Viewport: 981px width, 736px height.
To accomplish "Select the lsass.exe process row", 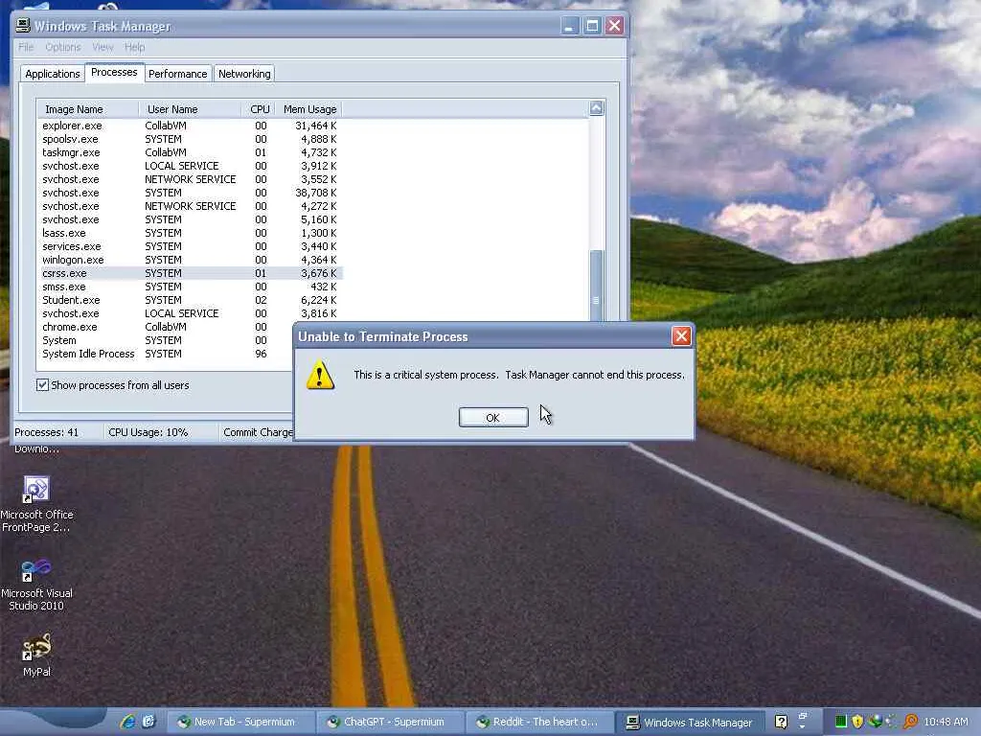I will (190, 233).
